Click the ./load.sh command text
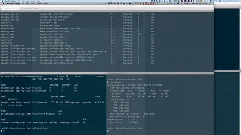This screenshot has width=241, height=135. pos(116,82)
